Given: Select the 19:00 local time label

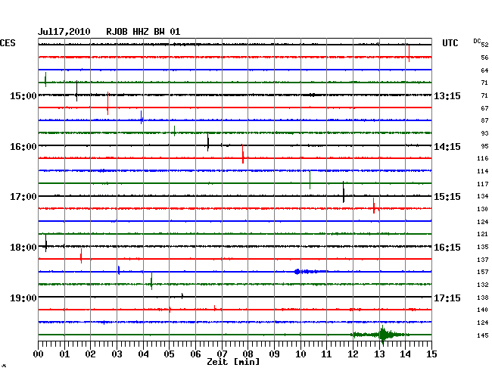Looking at the screenshot, I should point(23,298).
